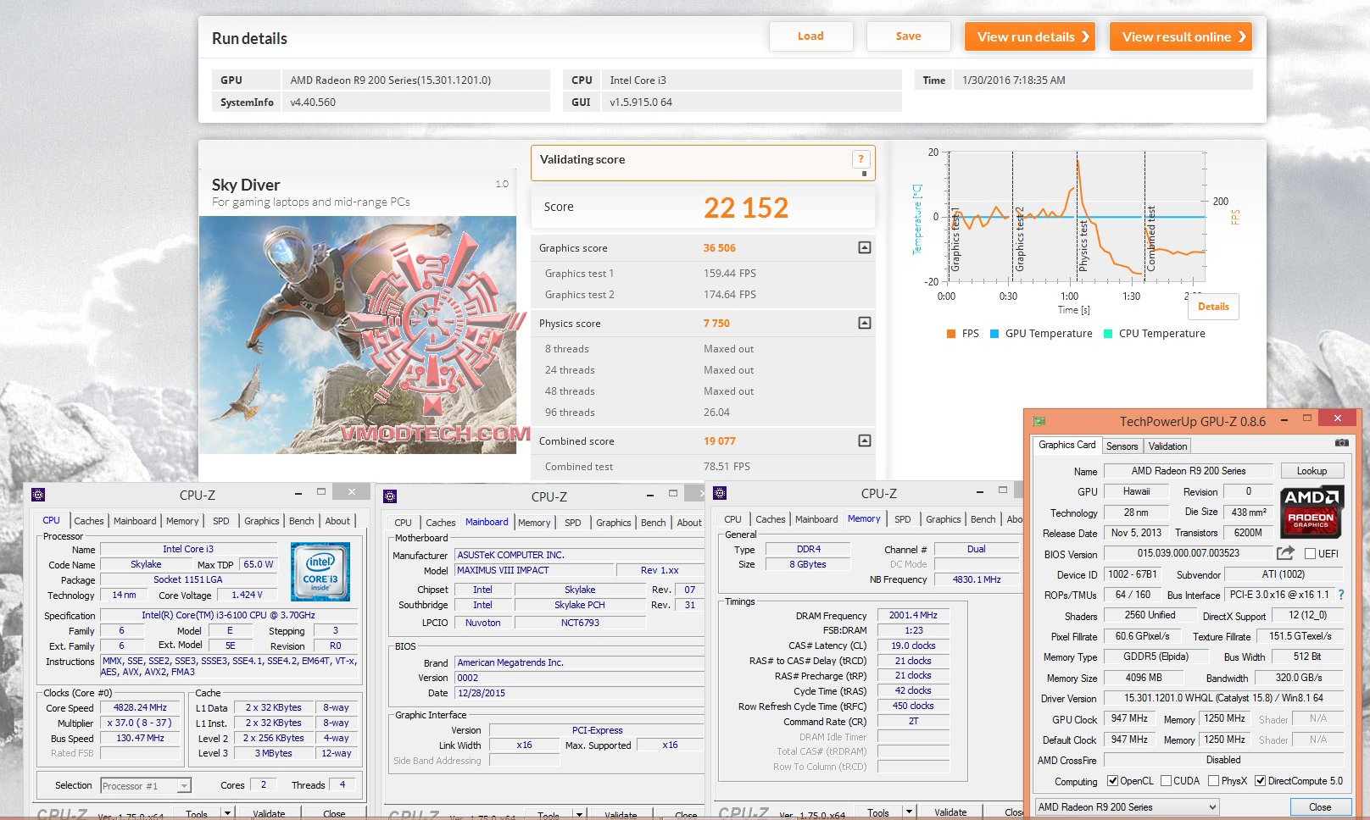Click the motherboard model MAXIMUS VIII IMPACT
Image resolution: width=1370 pixels, height=820 pixels.
click(x=534, y=570)
